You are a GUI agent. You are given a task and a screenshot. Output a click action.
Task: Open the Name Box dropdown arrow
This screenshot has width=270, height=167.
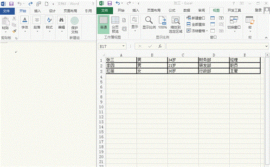point(123,46)
